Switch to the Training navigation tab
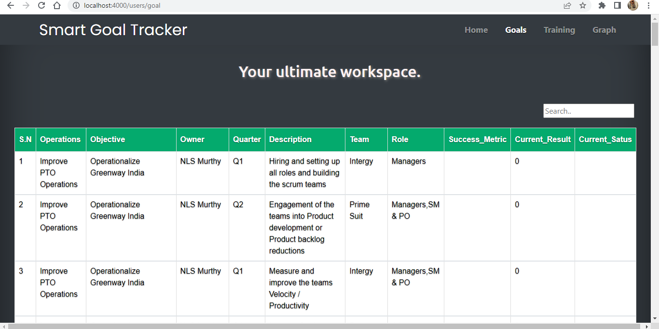Viewport: 659px width, 329px height. (x=559, y=29)
